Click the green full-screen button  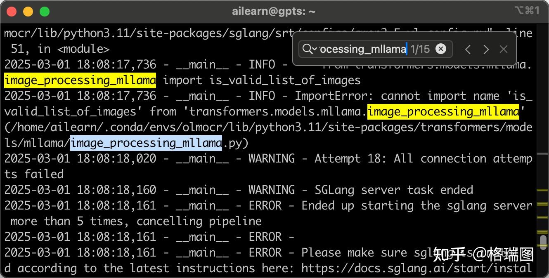coord(44,12)
